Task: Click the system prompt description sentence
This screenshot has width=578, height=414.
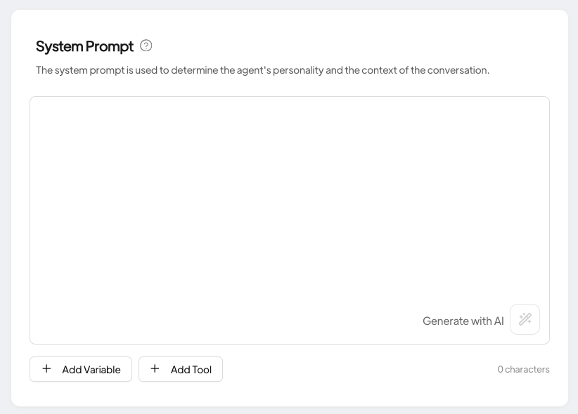Action: [262, 70]
